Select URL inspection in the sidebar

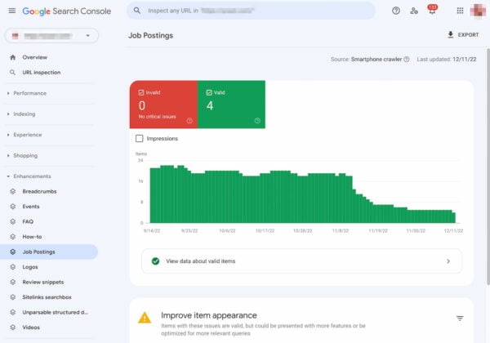pyautogui.click(x=41, y=72)
